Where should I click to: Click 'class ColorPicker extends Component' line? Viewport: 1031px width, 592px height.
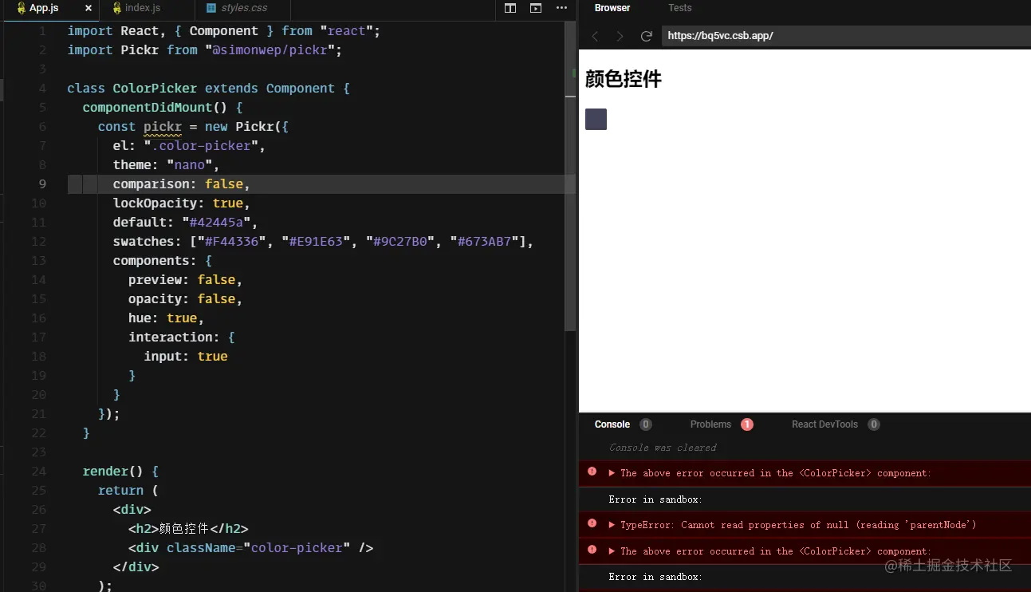[x=208, y=89]
